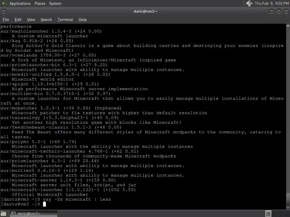Click the line aur/prismlauncher-bin 6.3-1

pyautogui.click(x=54, y=65)
